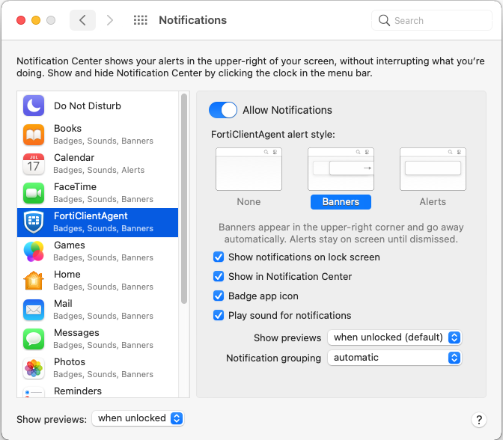Viewport: 503px width, 440px height.
Task: Open the show-all preferences grid icon
Action: click(140, 20)
